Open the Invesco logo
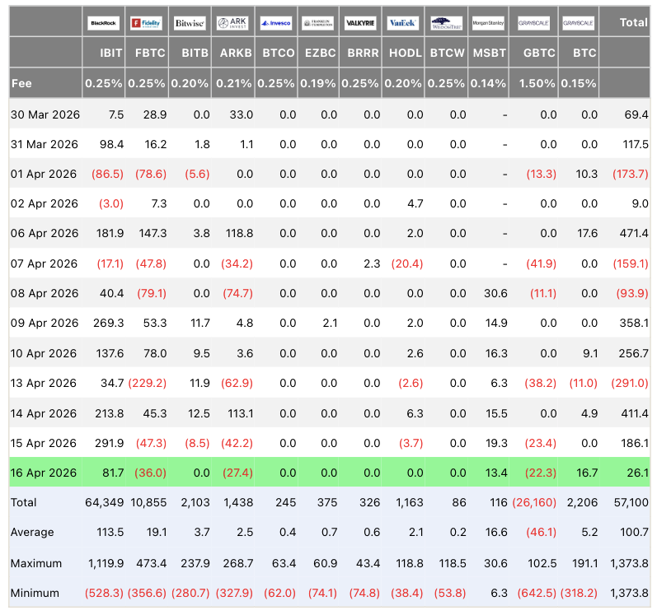Screen dimensions: 657x615 click(275, 24)
